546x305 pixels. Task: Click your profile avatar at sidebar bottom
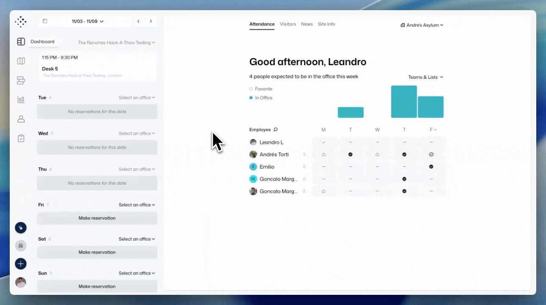[21, 282]
